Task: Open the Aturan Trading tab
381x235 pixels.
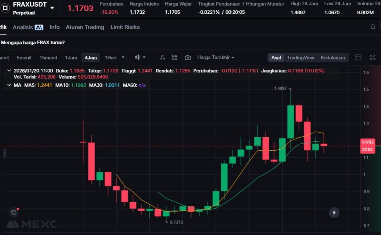Action: (85, 27)
